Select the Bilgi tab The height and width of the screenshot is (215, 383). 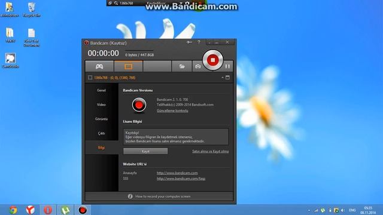101,148
